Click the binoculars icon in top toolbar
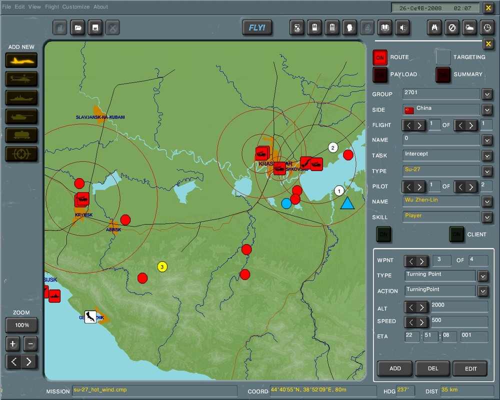This screenshot has width=500, height=400. pos(434,28)
